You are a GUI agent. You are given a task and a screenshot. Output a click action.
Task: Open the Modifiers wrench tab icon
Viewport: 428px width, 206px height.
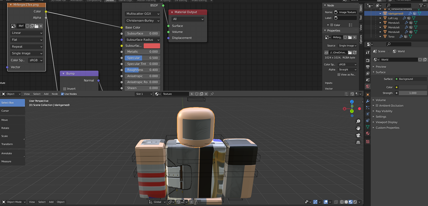[368, 101]
